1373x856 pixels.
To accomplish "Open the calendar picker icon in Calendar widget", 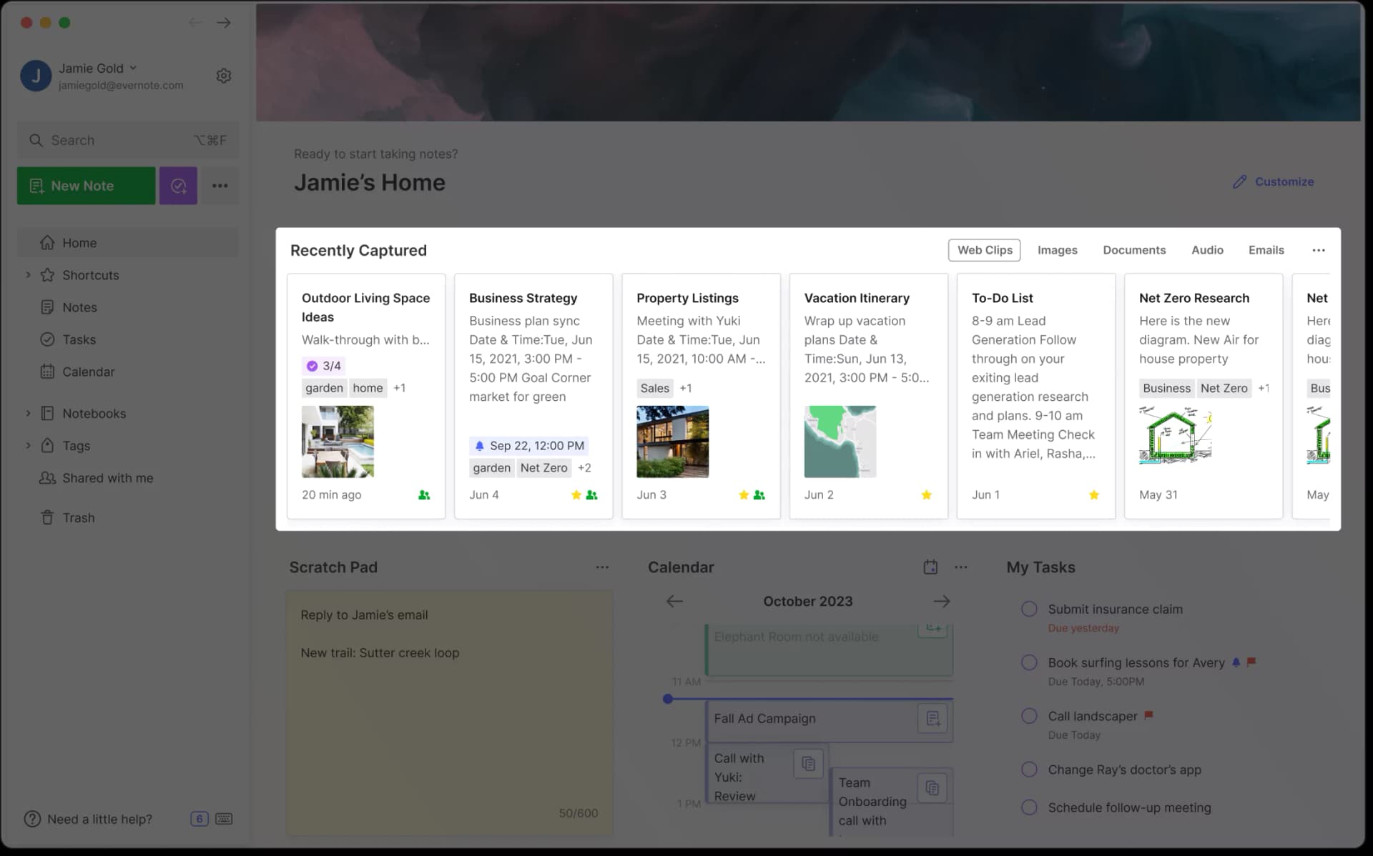I will click(x=930, y=567).
